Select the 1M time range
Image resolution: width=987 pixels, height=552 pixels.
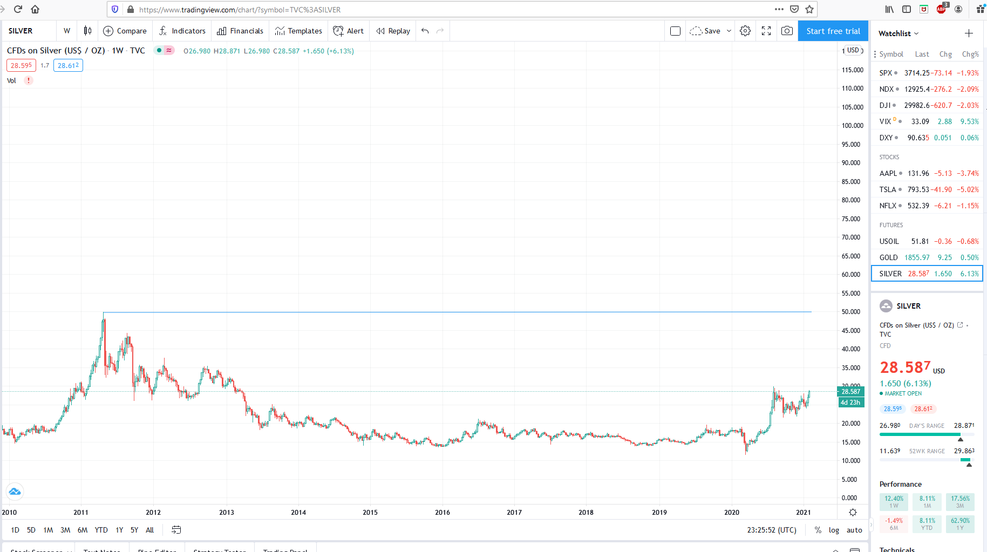[48, 530]
